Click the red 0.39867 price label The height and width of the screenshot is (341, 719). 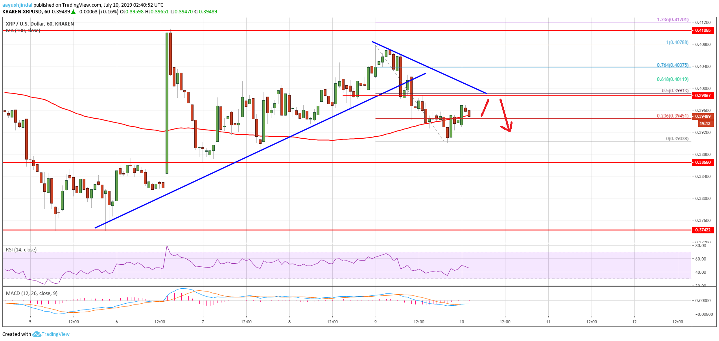coord(703,95)
